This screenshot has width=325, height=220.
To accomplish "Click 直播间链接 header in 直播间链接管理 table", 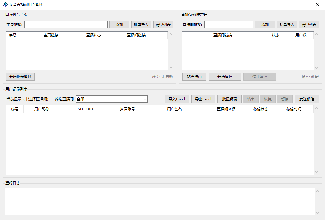I will 223,35.
